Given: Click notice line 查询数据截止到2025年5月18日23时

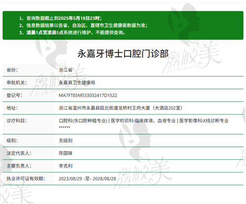Looking at the screenshot, I should point(61,18).
